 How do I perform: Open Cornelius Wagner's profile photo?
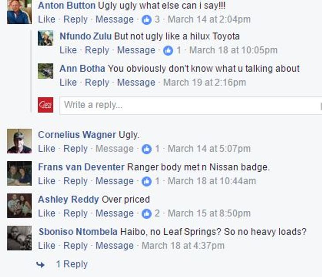point(19,141)
